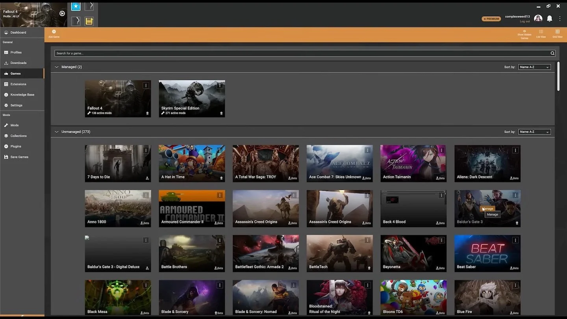Image resolution: width=567 pixels, height=319 pixels.
Task: Click the orange Manage button on Baldur's Gate 3
Action: [487, 209]
